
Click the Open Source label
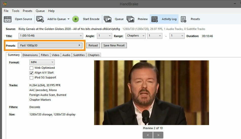click(24, 19)
